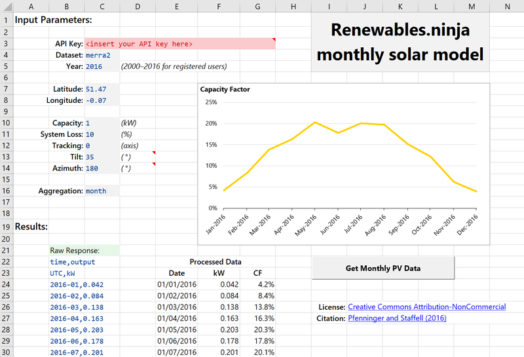
Task: Click the 'Capacity Factor' chart title
Action: (225, 90)
